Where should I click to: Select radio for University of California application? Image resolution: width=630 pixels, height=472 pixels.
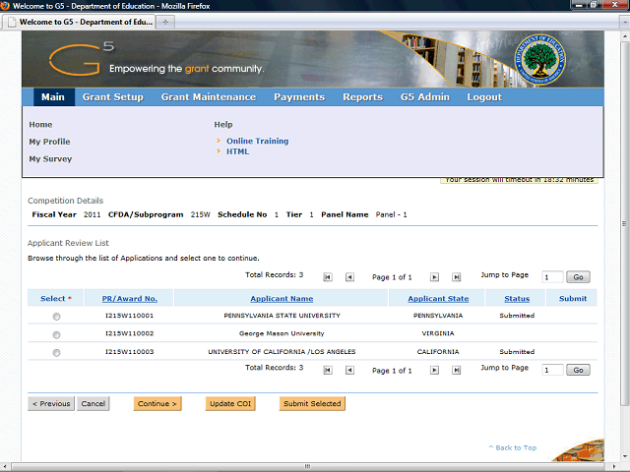click(56, 352)
